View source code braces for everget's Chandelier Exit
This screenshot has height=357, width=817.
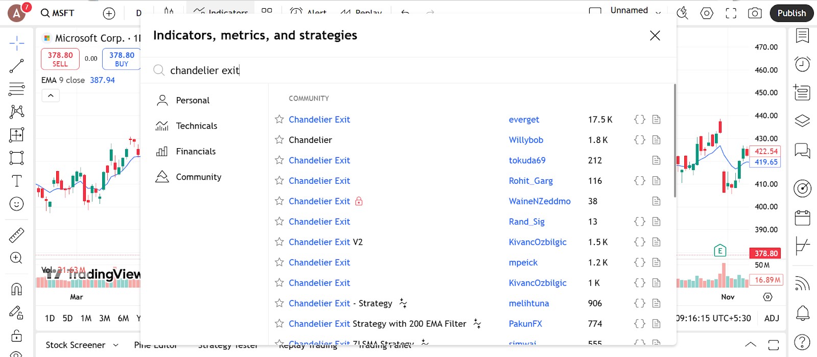(639, 120)
